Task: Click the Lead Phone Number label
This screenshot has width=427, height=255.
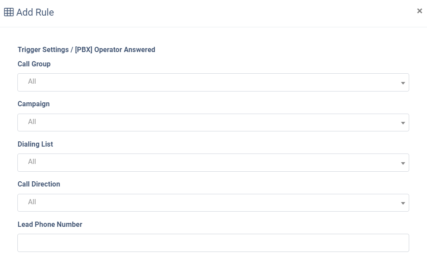Action: [50, 224]
